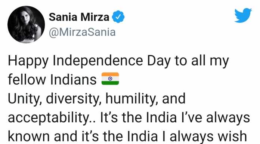Image resolution: width=260 pixels, height=144 pixels.
Task: Click the @MirzaSania handle
Action: [82, 32]
